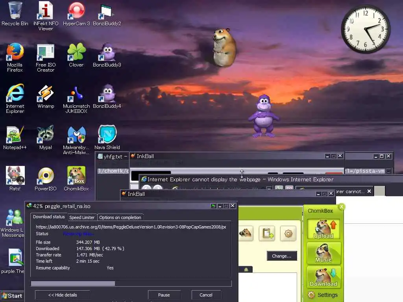Click the 2 min 15 sec time left value
This screenshot has height=302, width=403.
88,261
